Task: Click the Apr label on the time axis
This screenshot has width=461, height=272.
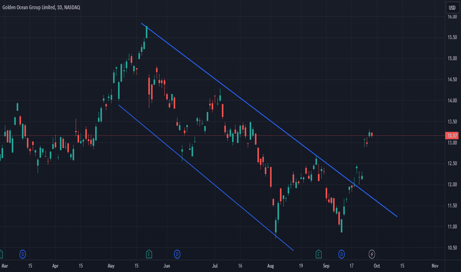Action: 55,266
